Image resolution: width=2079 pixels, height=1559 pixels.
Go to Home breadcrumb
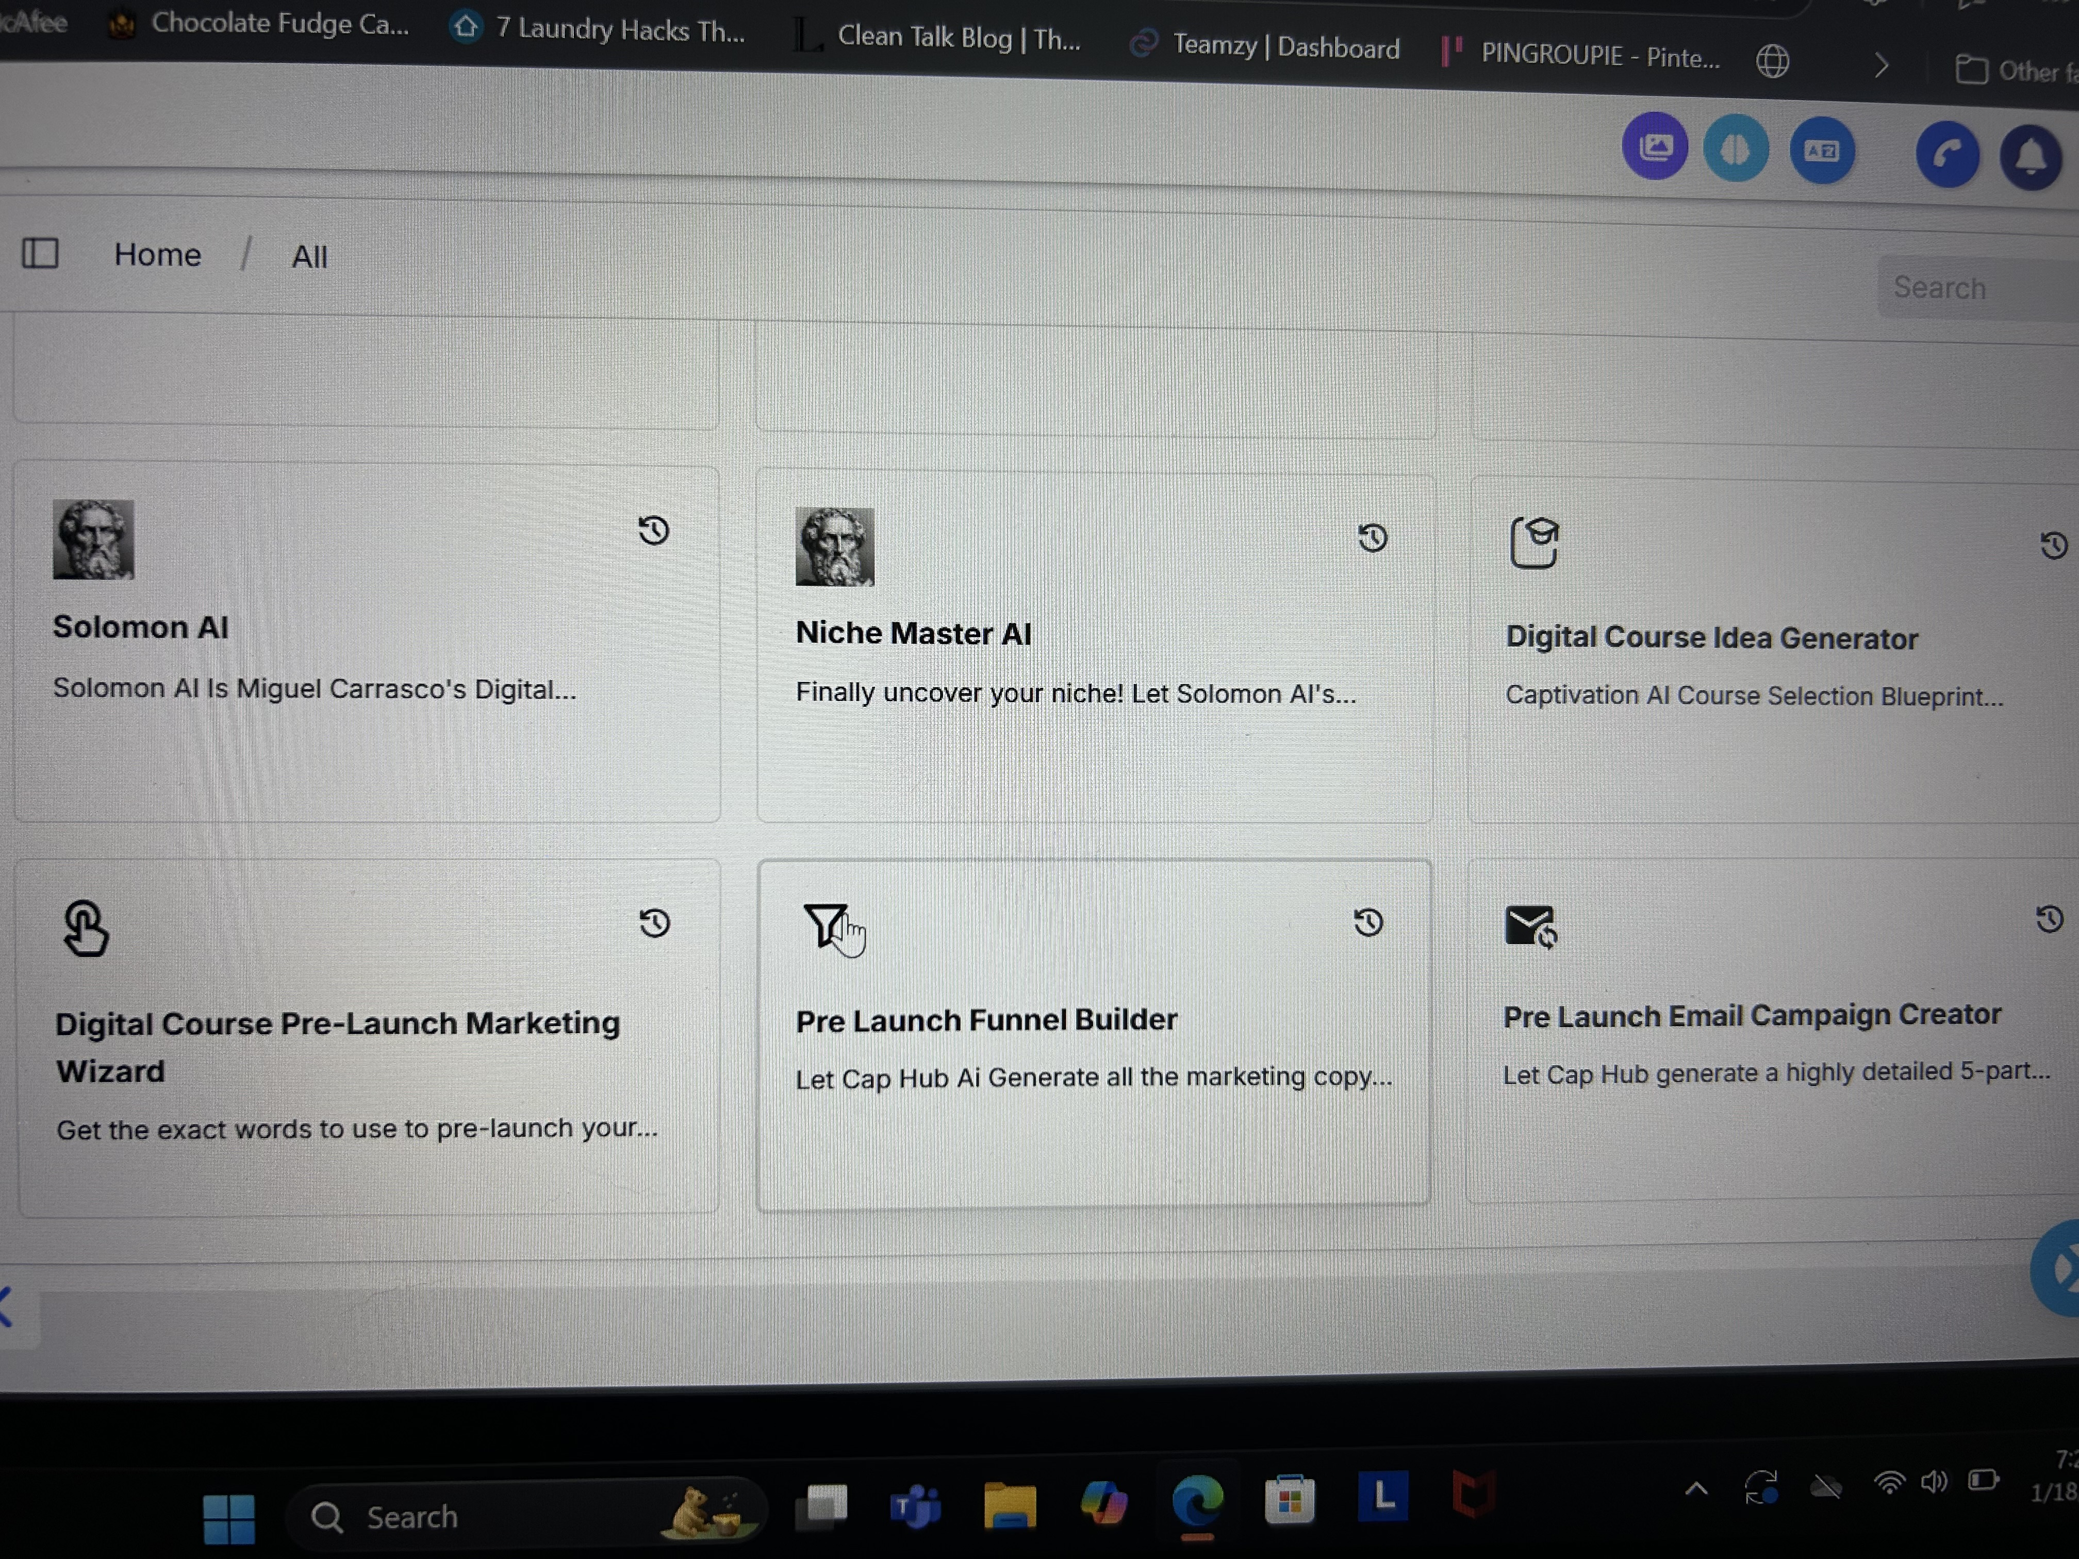click(x=158, y=255)
